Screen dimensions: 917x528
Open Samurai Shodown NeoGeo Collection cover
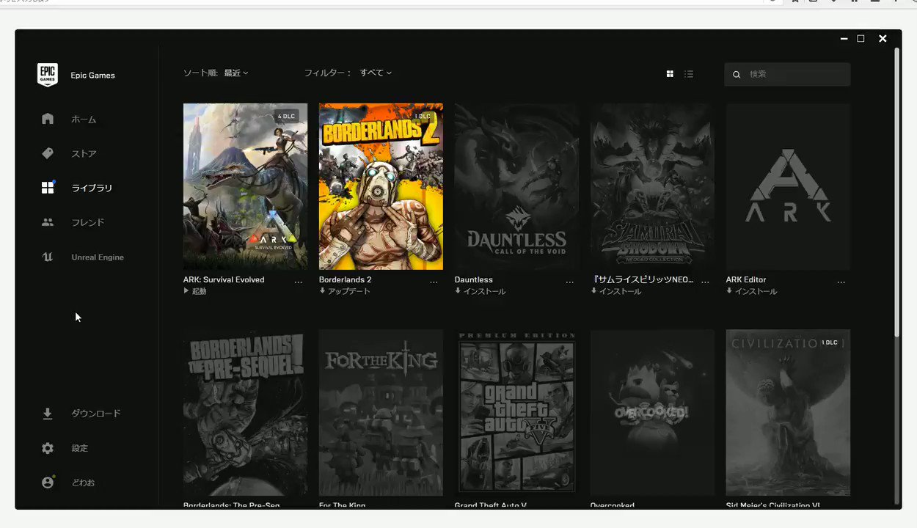pos(652,186)
